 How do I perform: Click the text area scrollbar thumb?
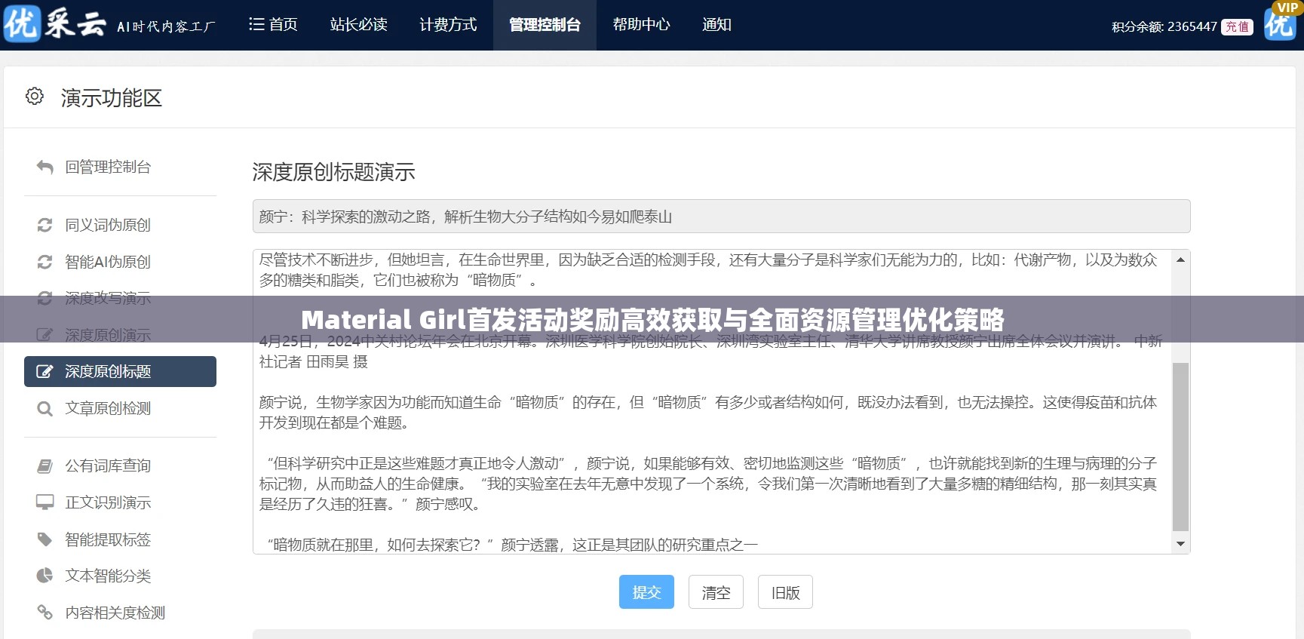(x=1180, y=447)
